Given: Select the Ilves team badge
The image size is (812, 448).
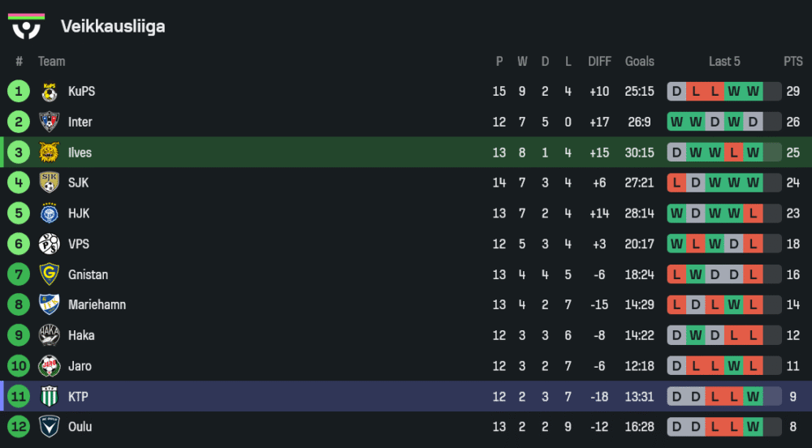Looking at the screenshot, I should click(50, 153).
